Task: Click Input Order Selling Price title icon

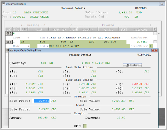Action: pos(11,50)
